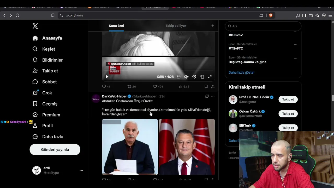Open the #BJKvKZ trending topic
This screenshot has width=334, height=188.
click(236, 35)
